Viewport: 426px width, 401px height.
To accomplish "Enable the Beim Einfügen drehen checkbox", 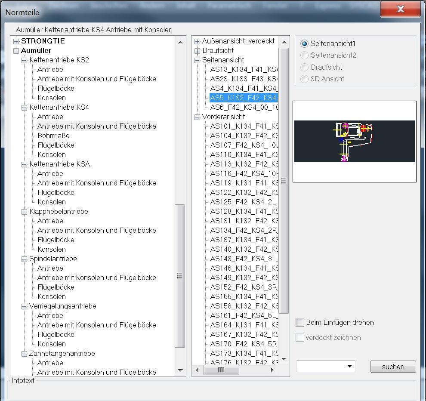I will point(300,322).
